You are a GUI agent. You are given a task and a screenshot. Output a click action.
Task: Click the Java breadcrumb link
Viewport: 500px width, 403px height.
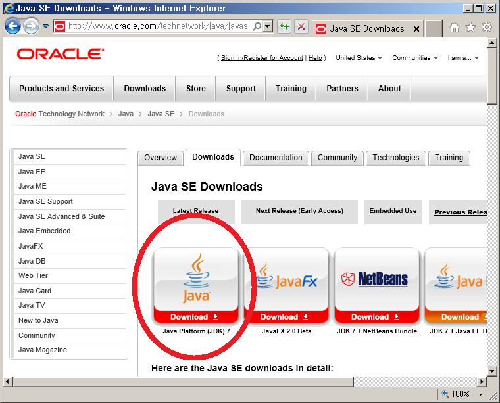pyautogui.click(x=126, y=114)
